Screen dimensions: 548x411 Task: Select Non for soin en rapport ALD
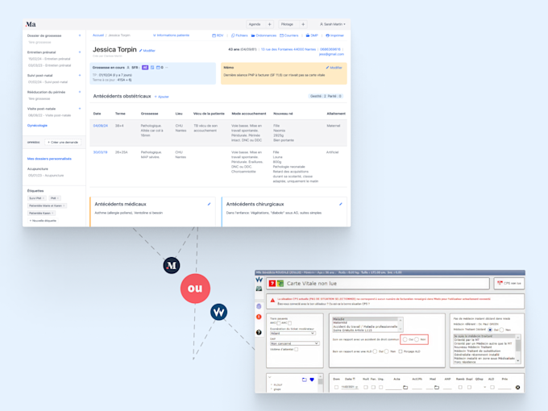pos(387,351)
